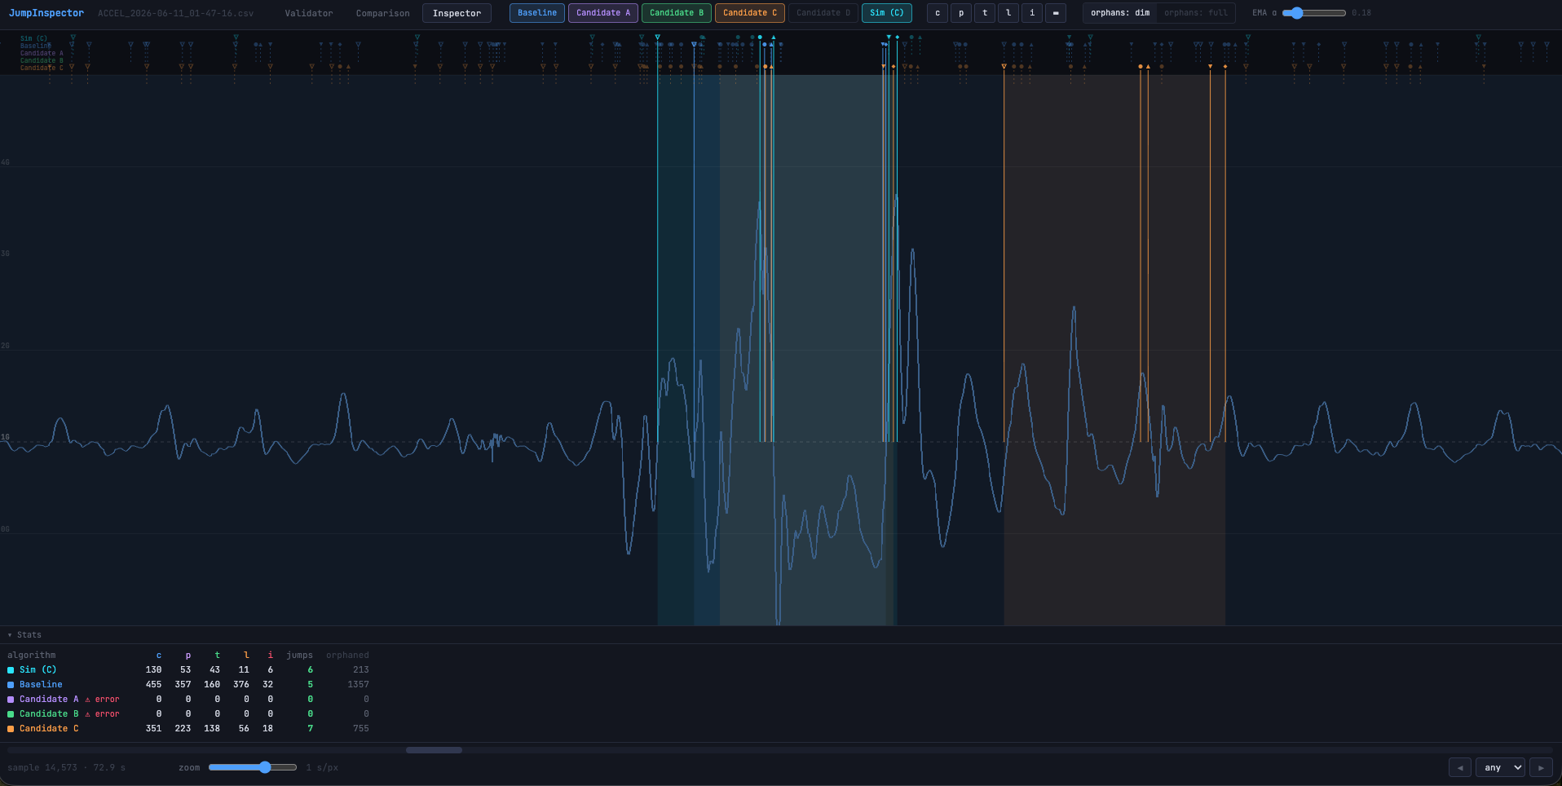Image resolution: width=1562 pixels, height=786 pixels.
Task: Adjust the EMA alpha slider
Action: pyautogui.click(x=1314, y=13)
